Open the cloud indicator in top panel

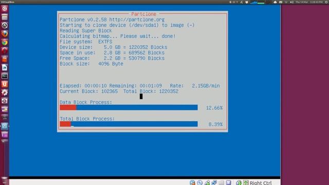275,2
